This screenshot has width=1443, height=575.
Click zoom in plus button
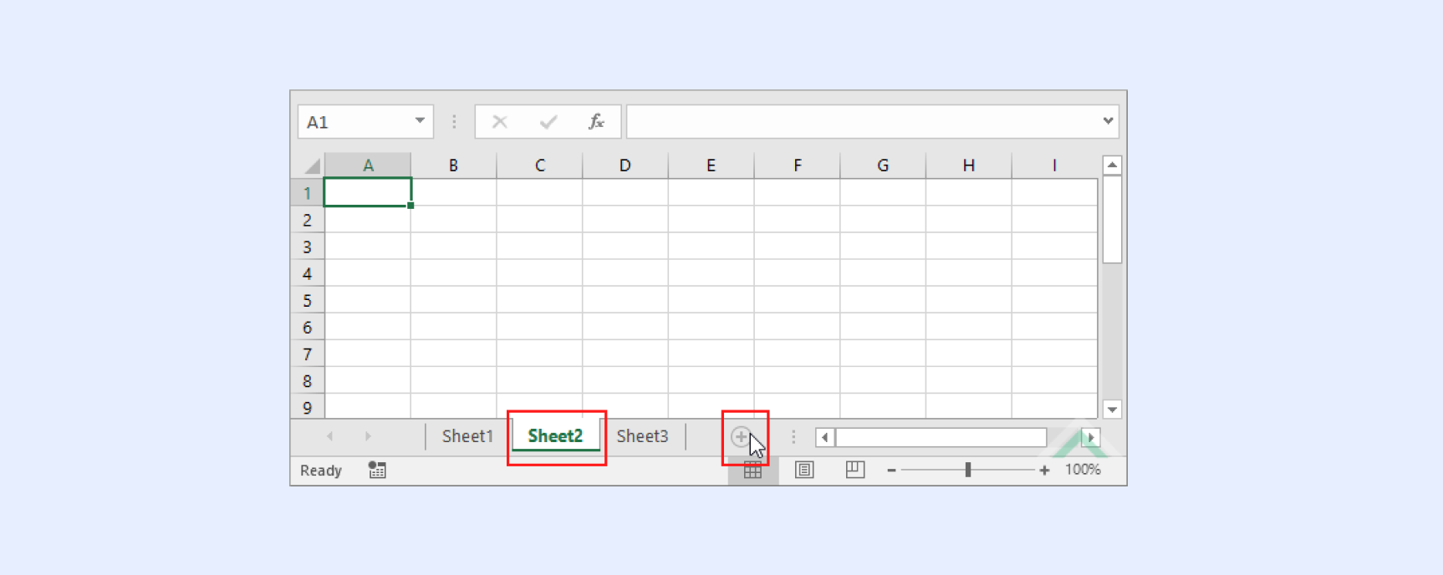1044,471
